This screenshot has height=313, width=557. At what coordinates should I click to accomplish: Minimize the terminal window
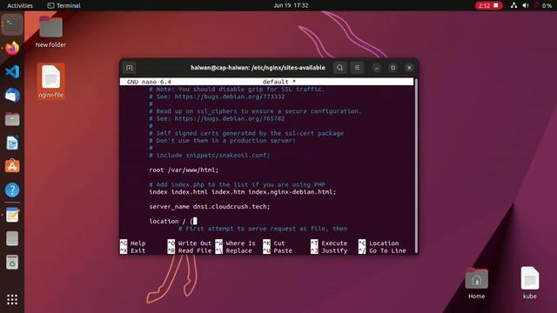[377, 68]
